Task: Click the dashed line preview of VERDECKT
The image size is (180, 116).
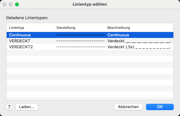Action: [x=81, y=41]
